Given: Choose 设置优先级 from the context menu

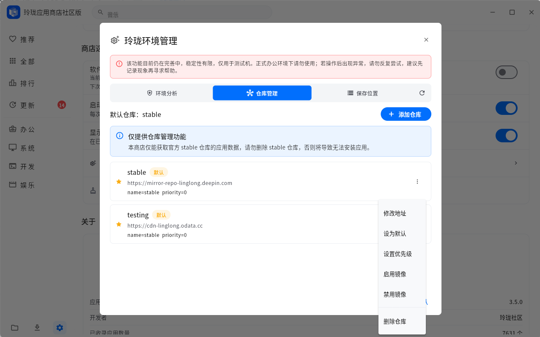Looking at the screenshot, I should tap(402, 254).
